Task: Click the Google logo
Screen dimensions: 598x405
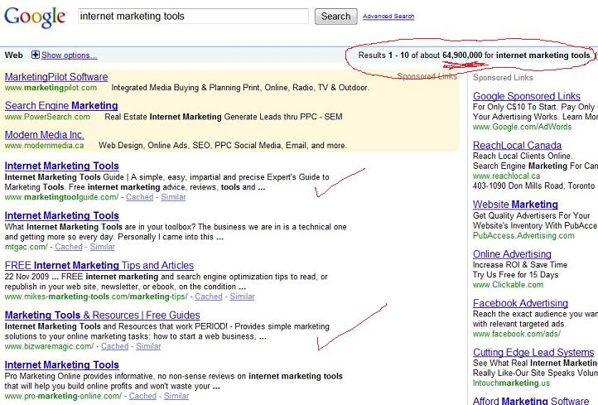Action: tap(36, 17)
